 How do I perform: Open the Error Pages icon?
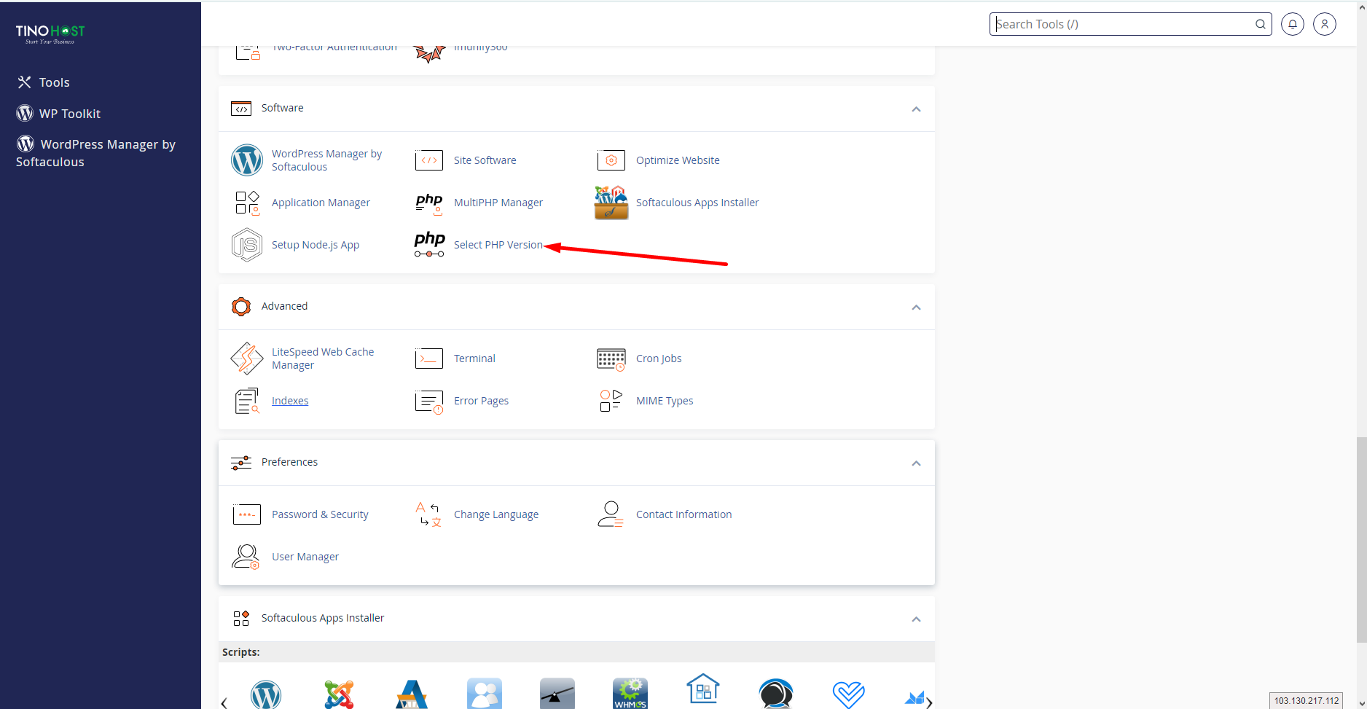pos(429,401)
